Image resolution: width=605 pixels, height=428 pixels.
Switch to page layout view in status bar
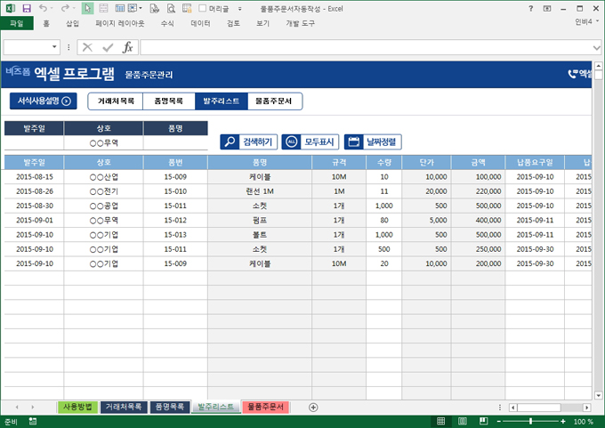pos(462,422)
